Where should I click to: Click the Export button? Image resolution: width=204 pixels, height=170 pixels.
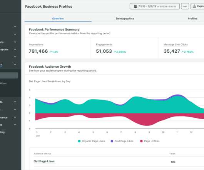(197, 6)
